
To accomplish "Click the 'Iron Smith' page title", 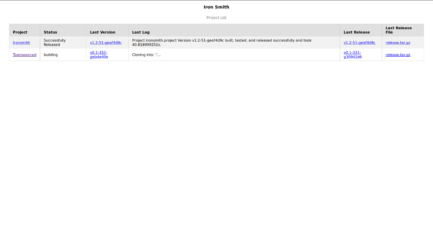I will [x=217, y=7].
